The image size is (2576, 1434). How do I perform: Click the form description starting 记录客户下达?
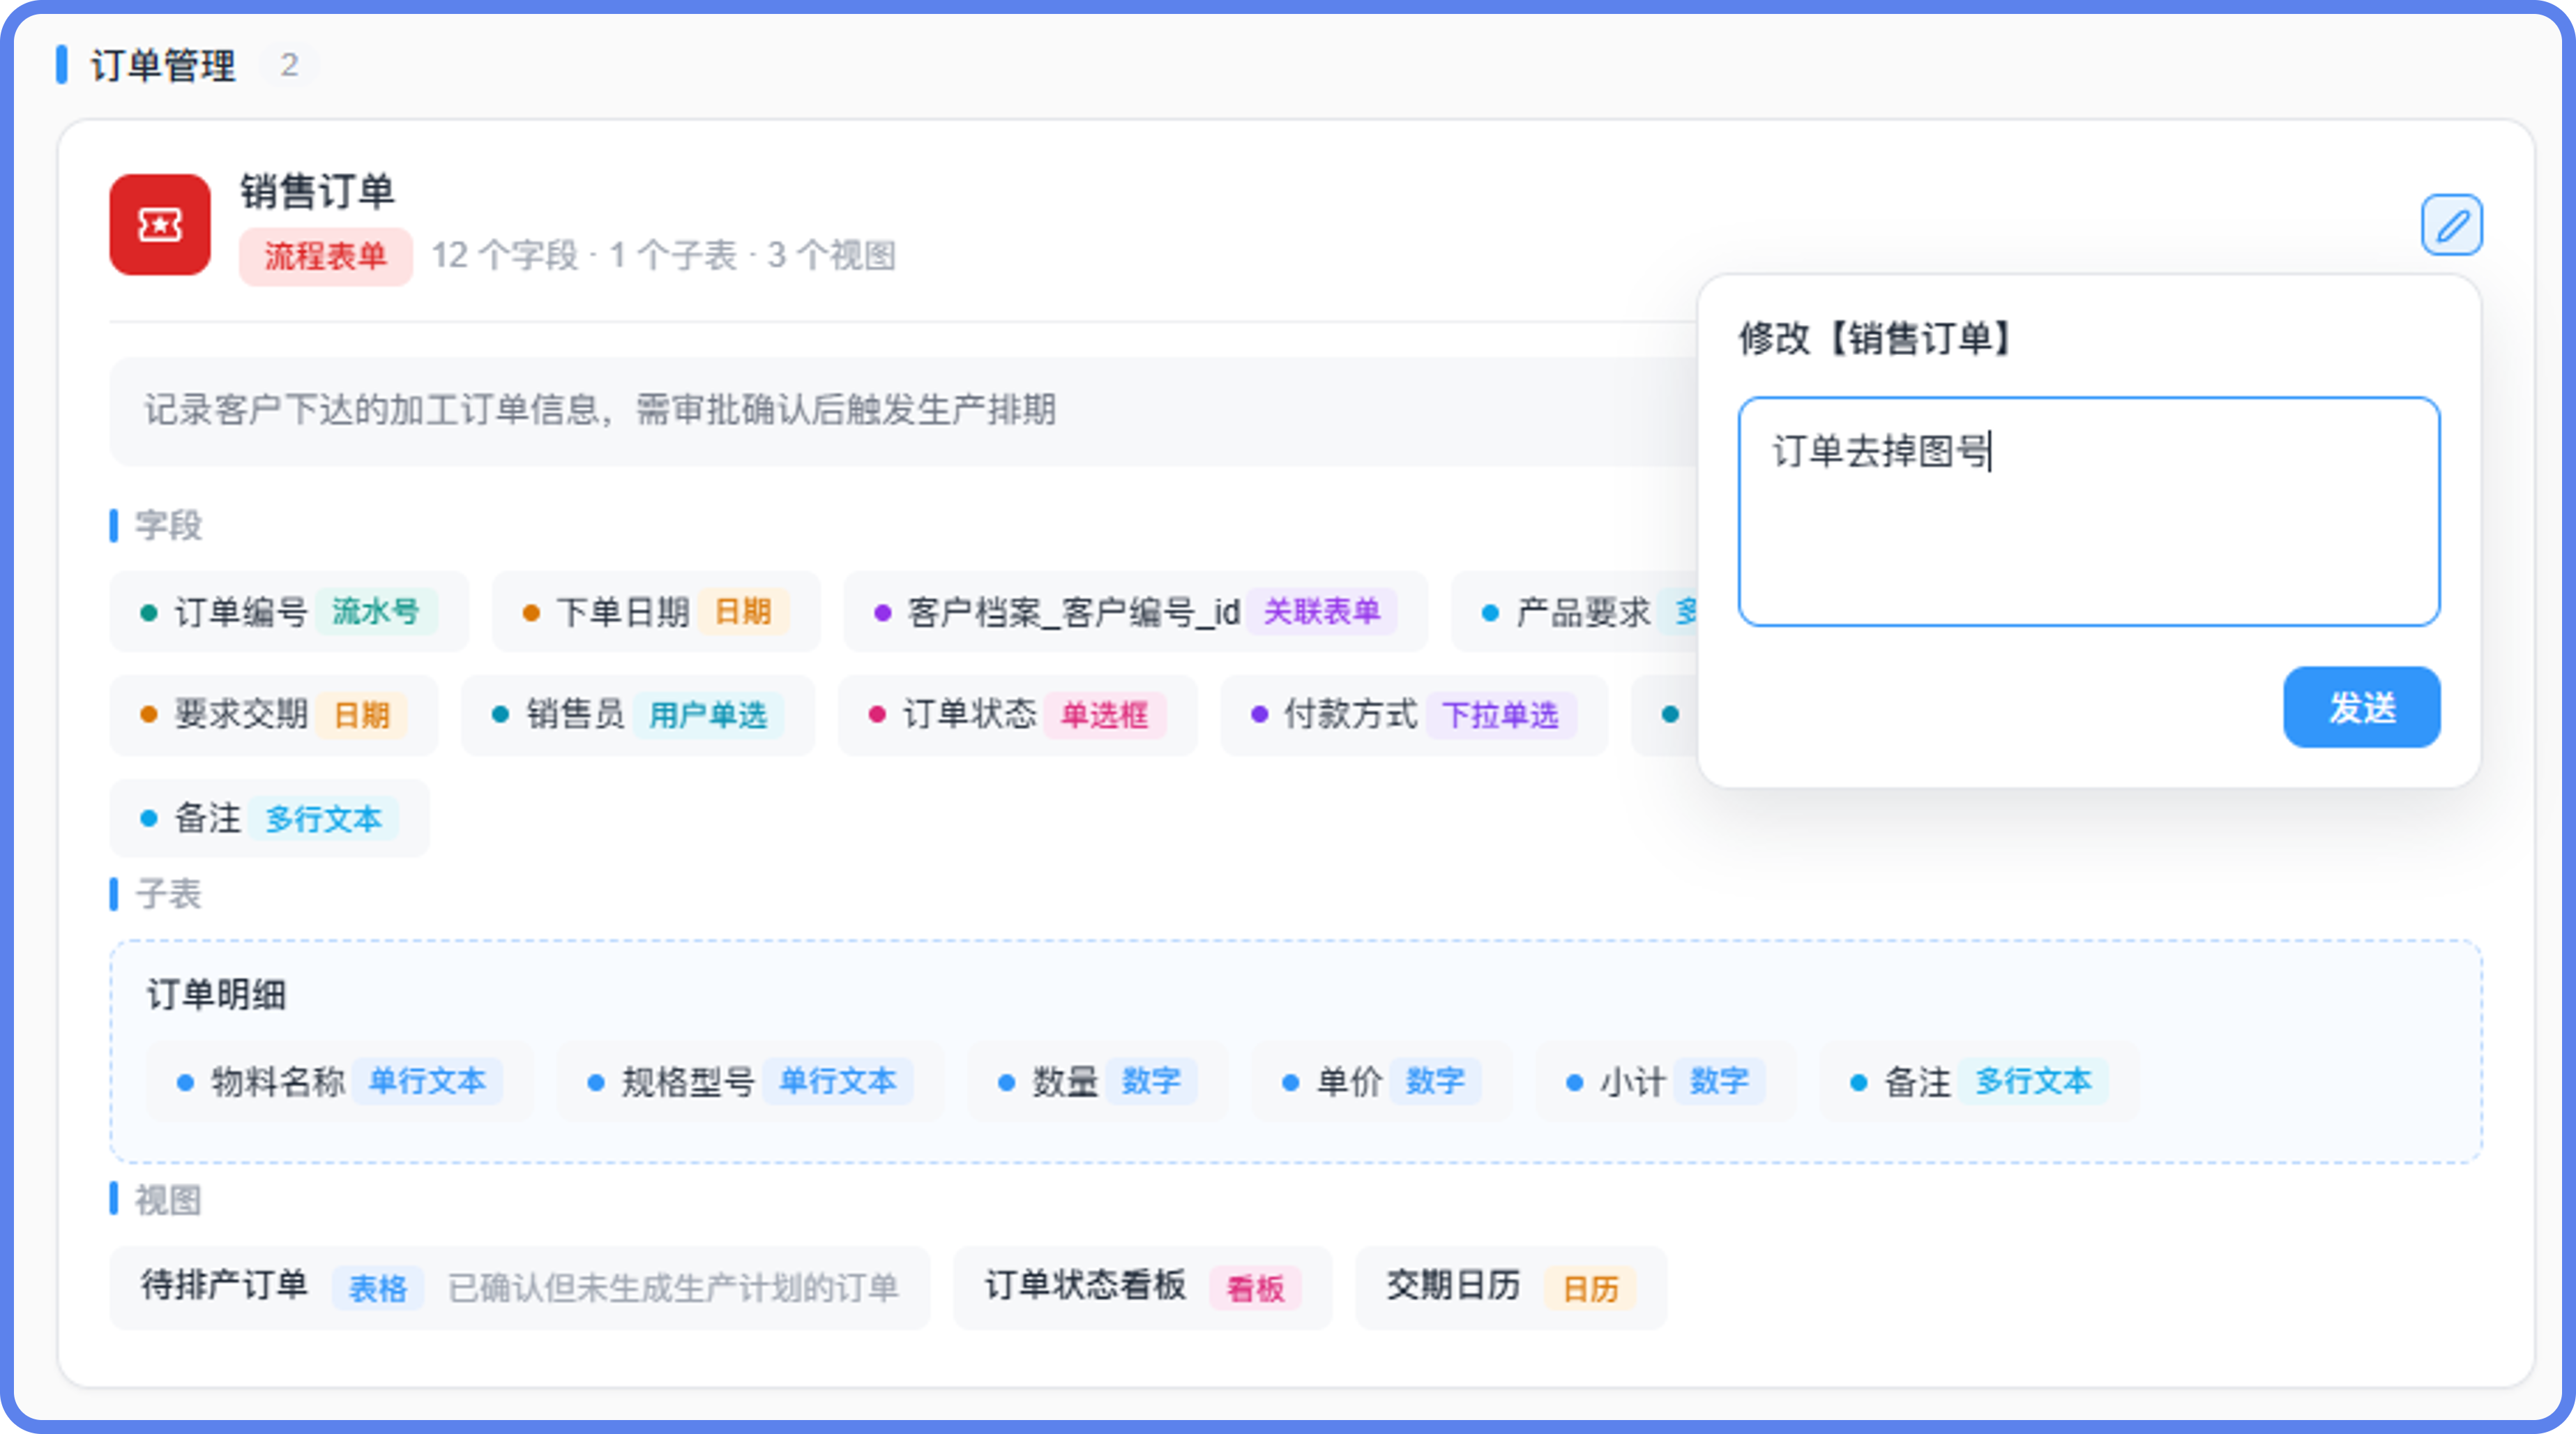[x=600, y=410]
